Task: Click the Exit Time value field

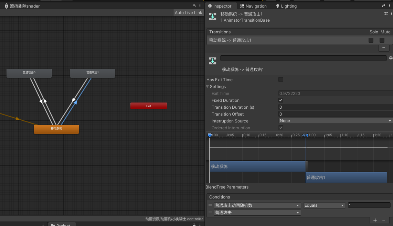Action: tap(335, 93)
